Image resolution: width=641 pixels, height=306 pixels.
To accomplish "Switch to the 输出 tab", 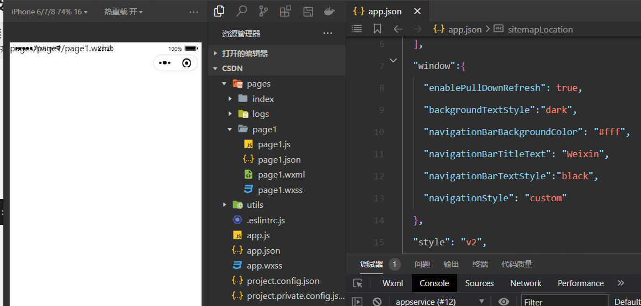I will pyautogui.click(x=451, y=265).
